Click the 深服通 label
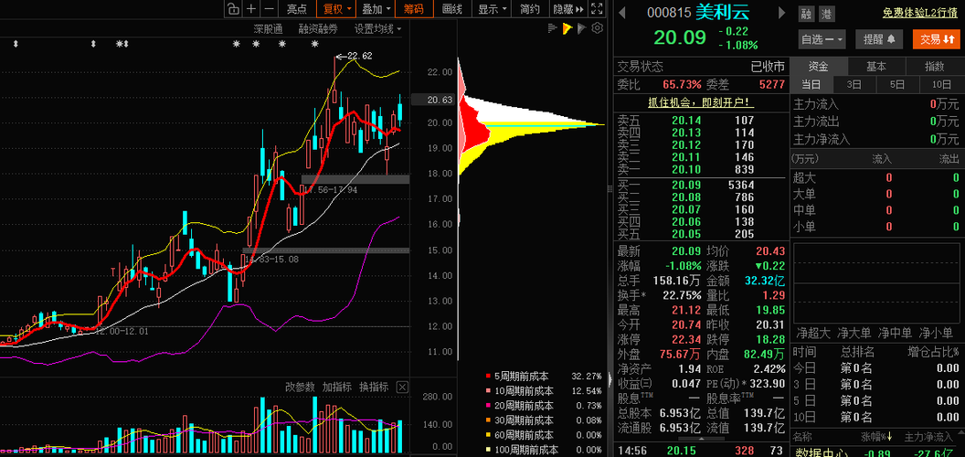This screenshot has height=457, width=965. coord(269,29)
